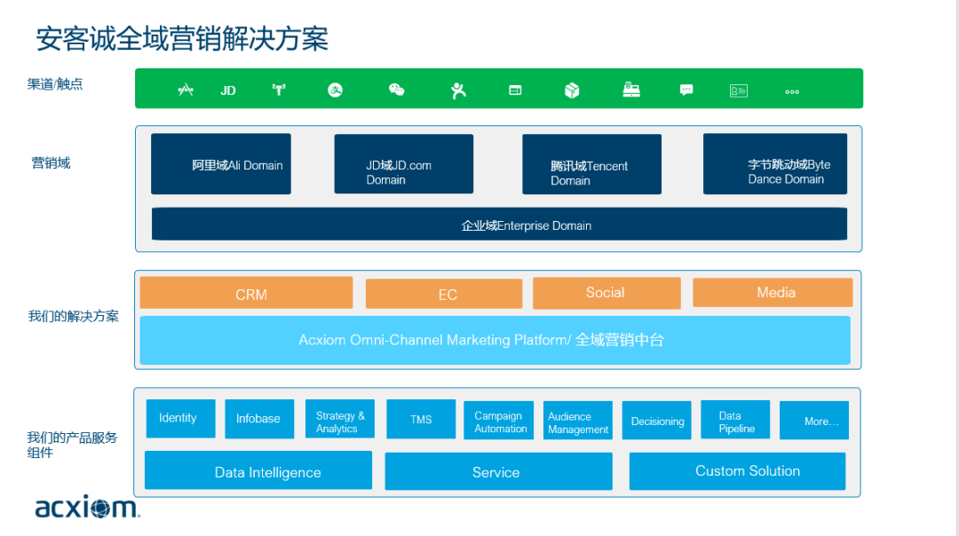Select the 腾讯域 Tencent Domain box
The image size is (959, 536).
click(591, 165)
